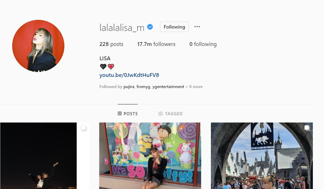Select the POSTS tab
The image size is (324, 189).
128,113
